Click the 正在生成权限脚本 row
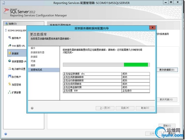Screen dimensions: 185x140 point(106,84)
